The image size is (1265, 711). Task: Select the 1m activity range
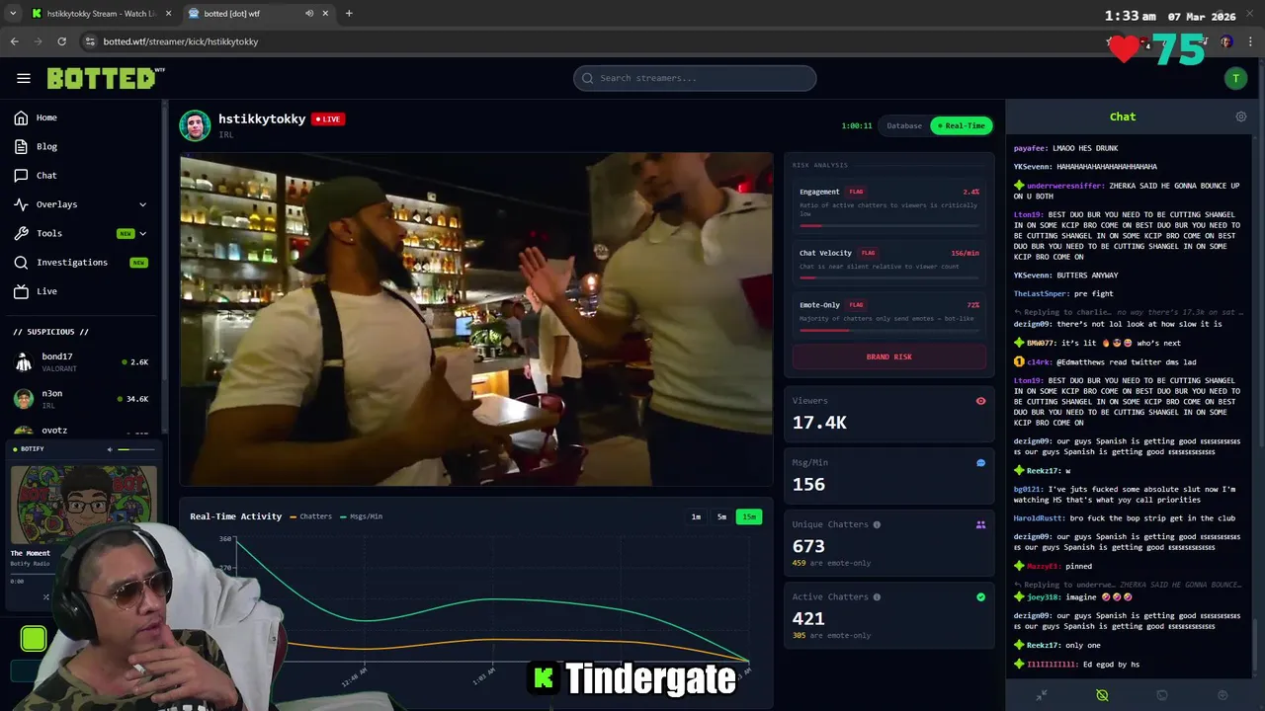696,516
